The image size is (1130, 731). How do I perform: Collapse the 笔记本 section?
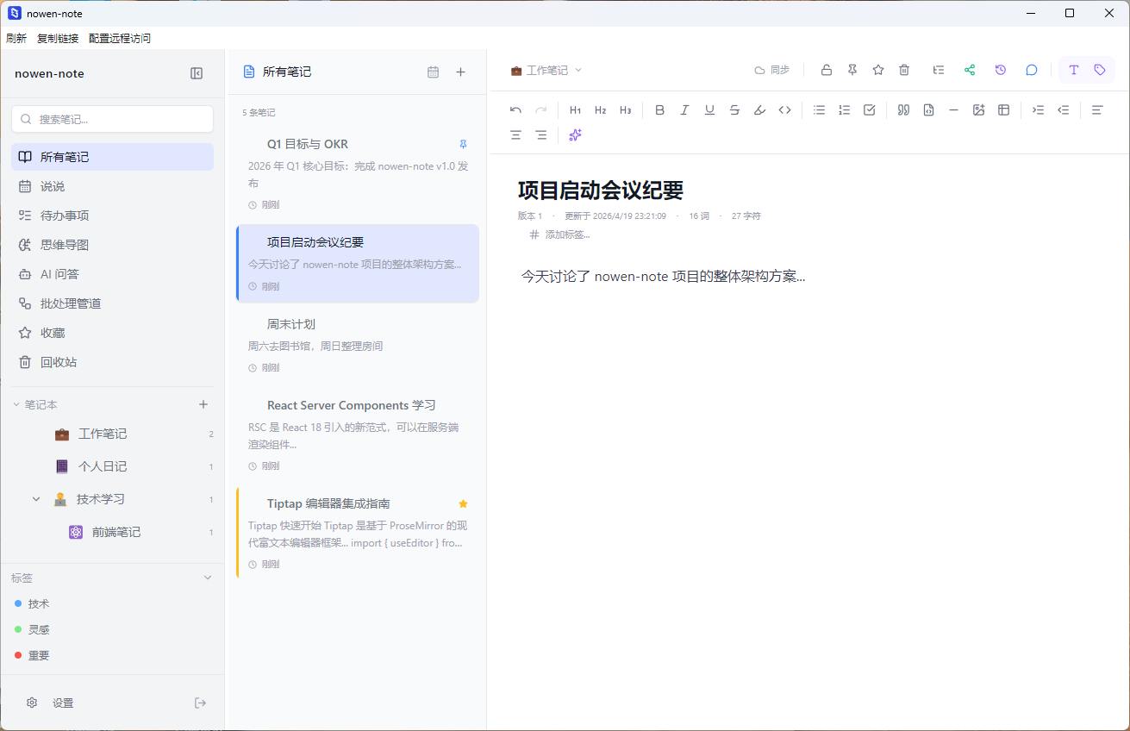(x=16, y=404)
